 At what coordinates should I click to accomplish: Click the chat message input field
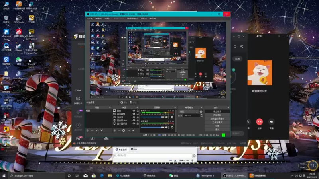coord(153,156)
